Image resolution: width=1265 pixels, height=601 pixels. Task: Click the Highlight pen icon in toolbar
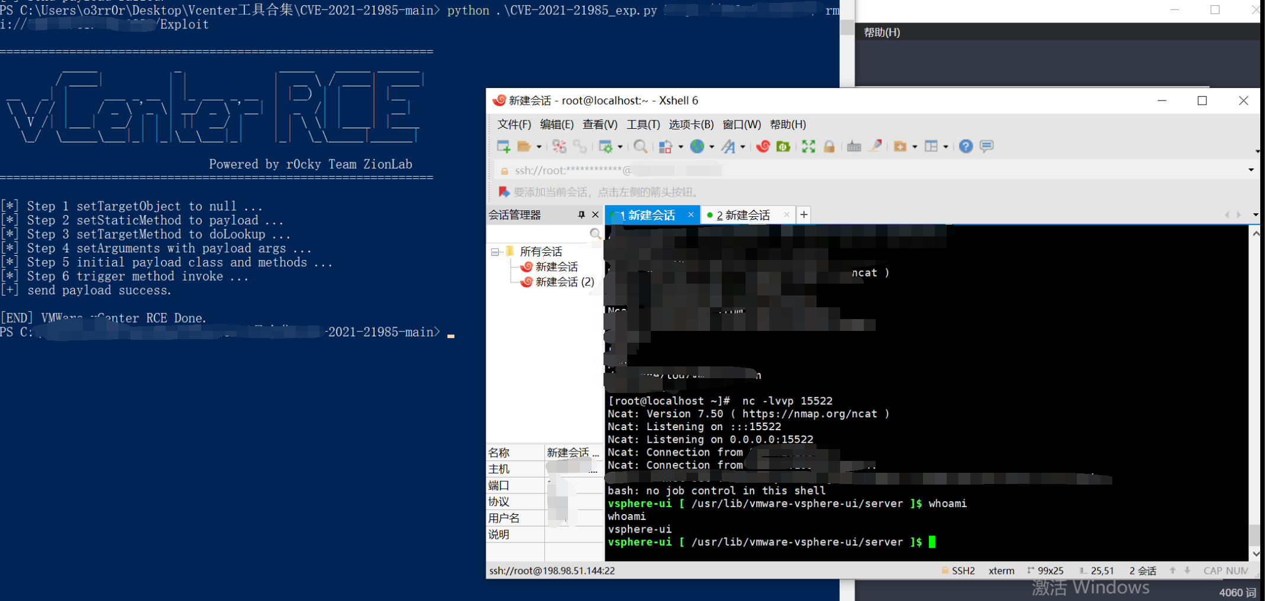tap(875, 146)
